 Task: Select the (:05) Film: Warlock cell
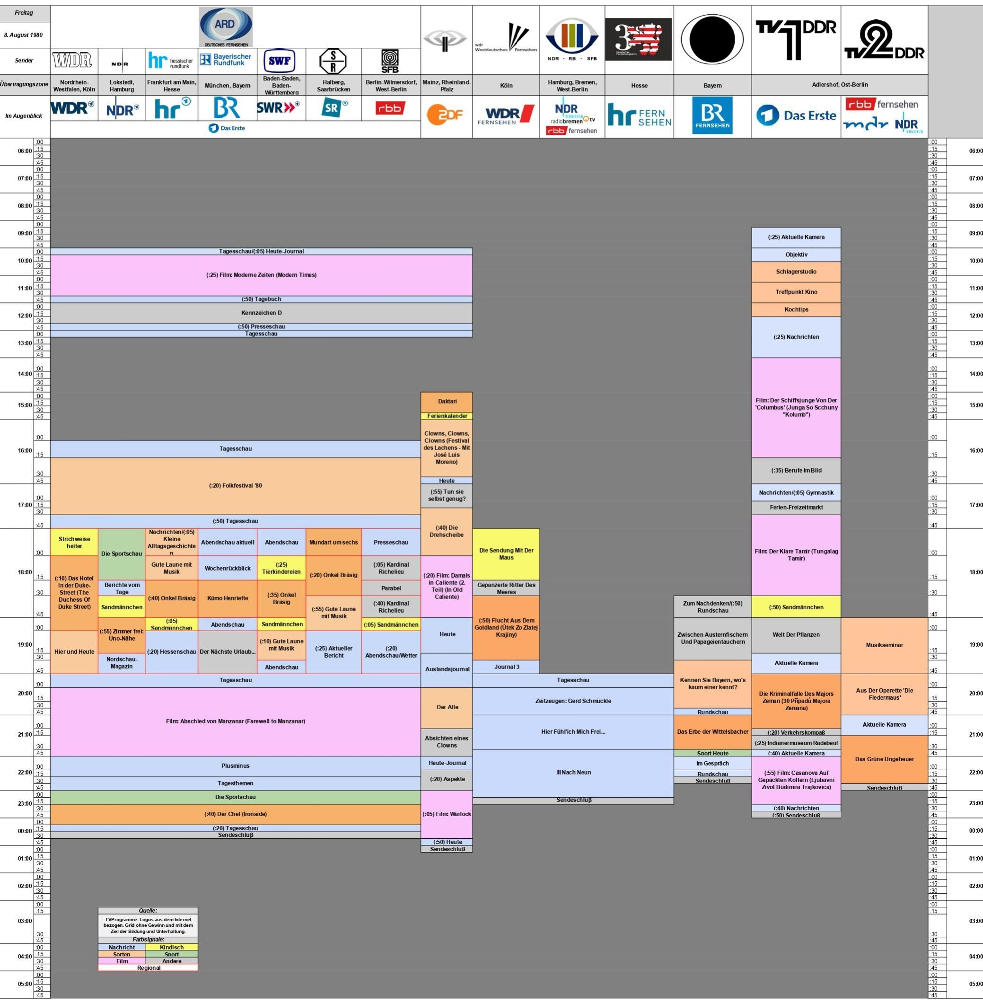pyautogui.click(x=447, y=814)
